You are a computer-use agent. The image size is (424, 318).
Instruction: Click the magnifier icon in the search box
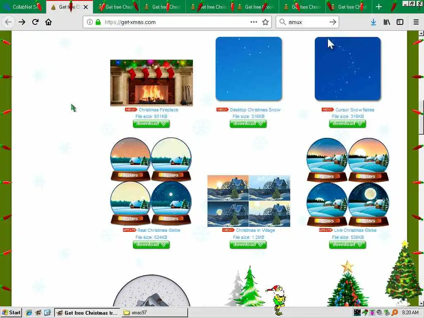(x=282, y=22)
